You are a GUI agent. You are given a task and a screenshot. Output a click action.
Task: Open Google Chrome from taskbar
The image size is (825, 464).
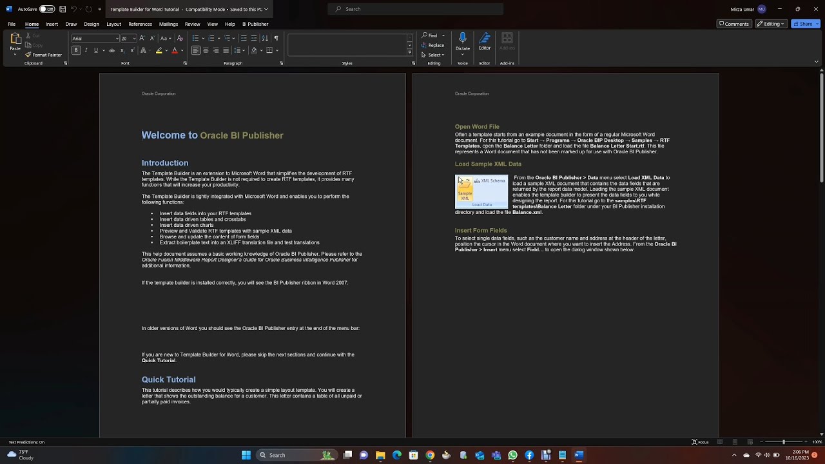[x=430, y=455]
